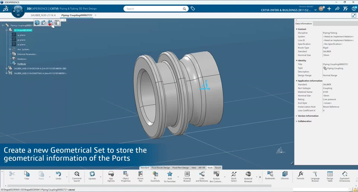This screenshot has height=192, width=358.
Task: Collapse the 3D Shape00295641 node
Action: coord(7,30)
